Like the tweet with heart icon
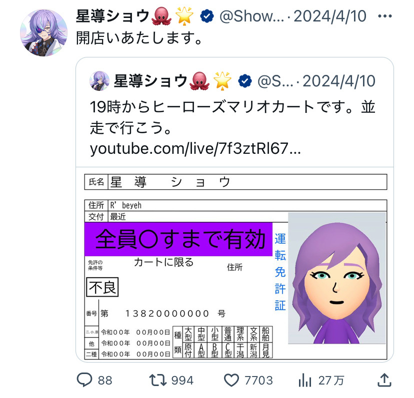 (231, 380)
